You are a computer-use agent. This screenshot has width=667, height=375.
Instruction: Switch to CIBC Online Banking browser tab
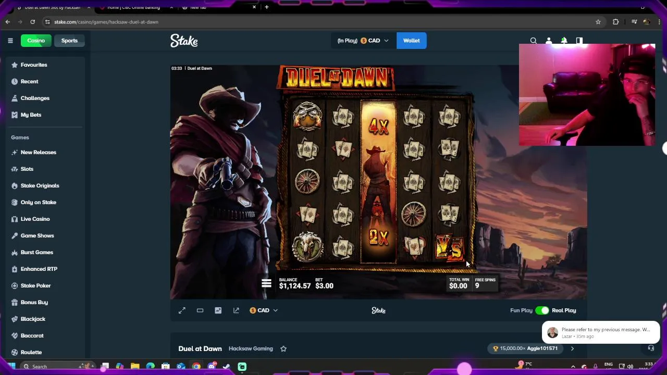coord(133,7)
